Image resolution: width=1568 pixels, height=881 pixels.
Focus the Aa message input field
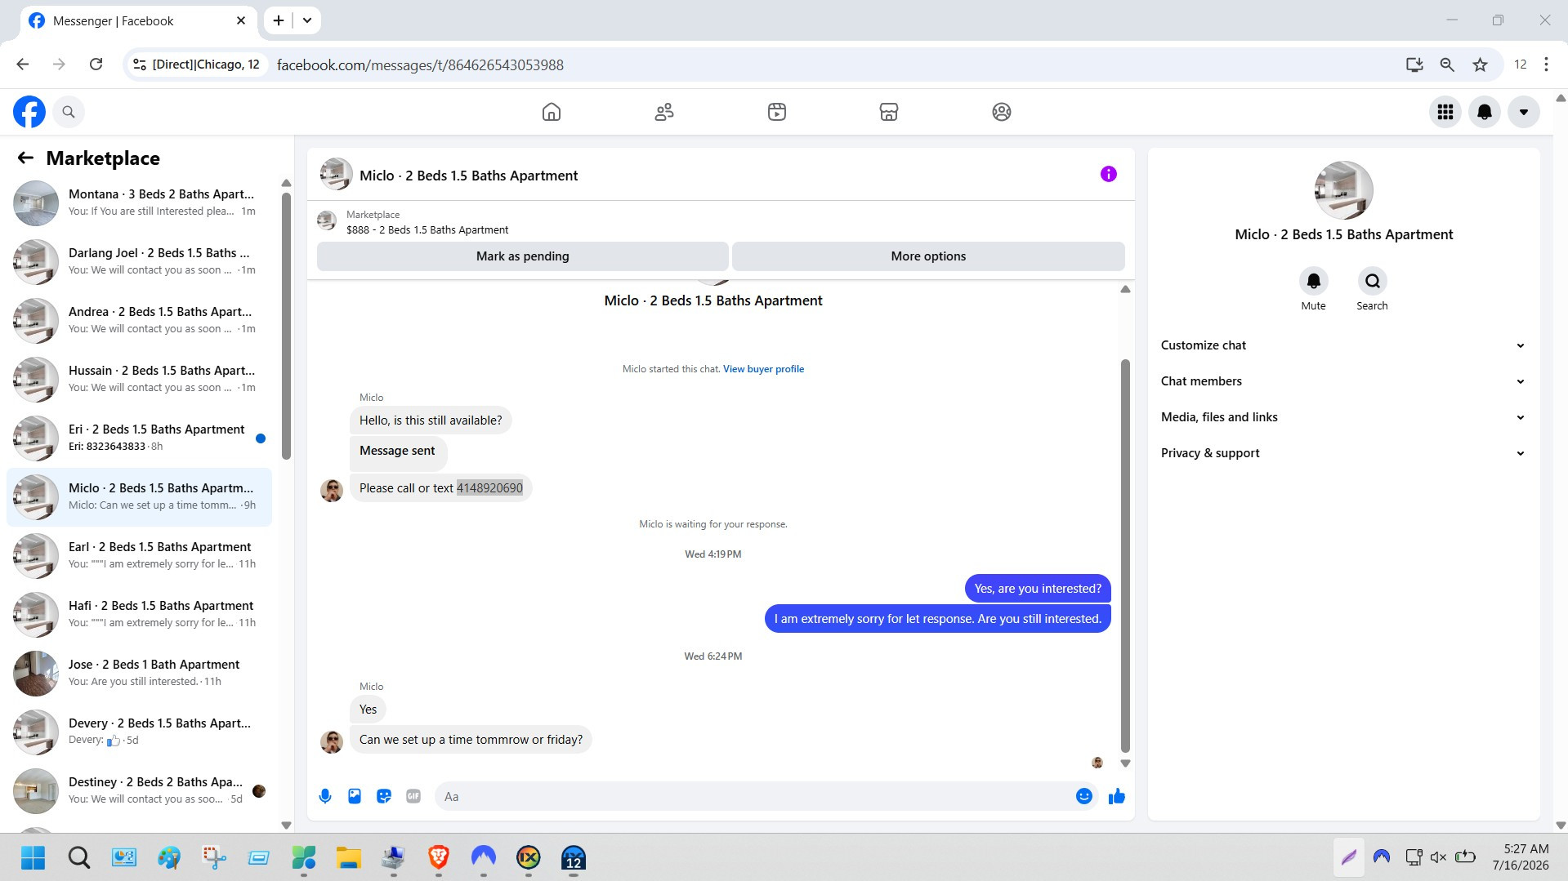coord(754,796)
